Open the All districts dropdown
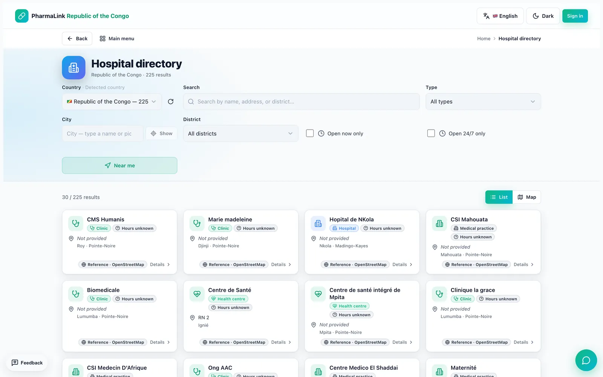The width and height of the screenshot is (603, 377). (x=241, y=133)
